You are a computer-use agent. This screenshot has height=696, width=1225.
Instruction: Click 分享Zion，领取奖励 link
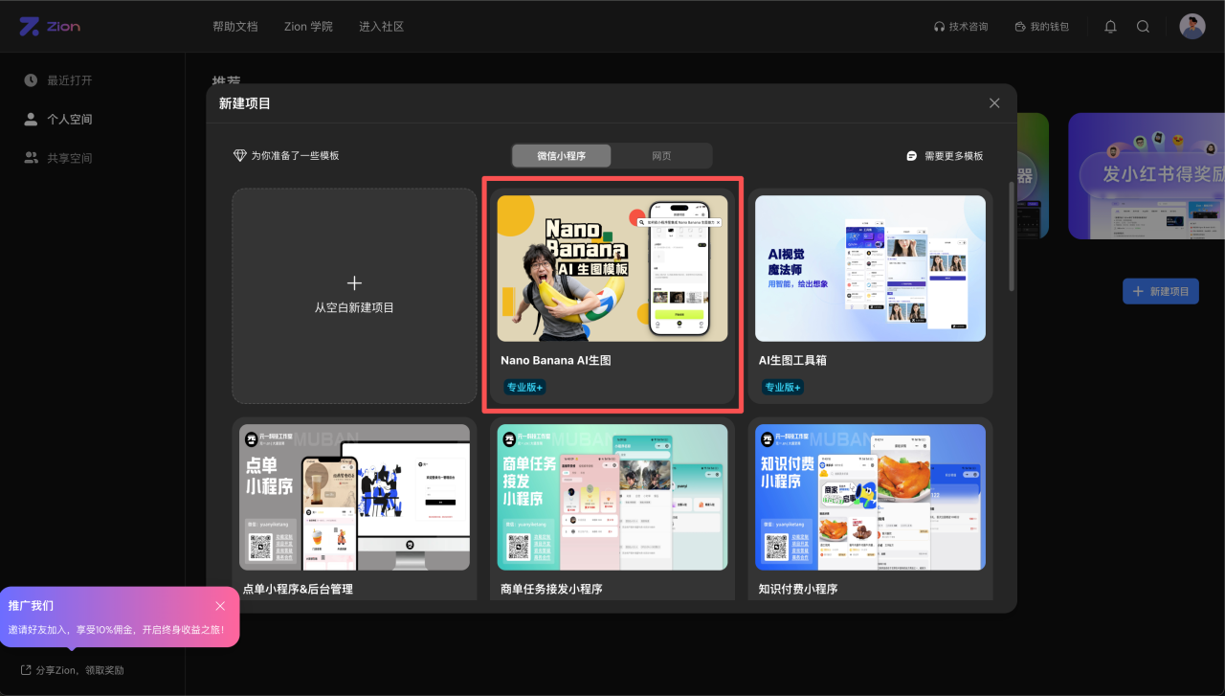click(73, 670)
